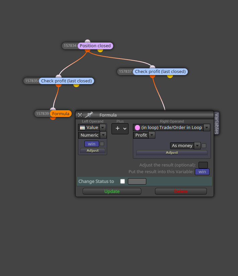Screen dimensions: 238x276
Task: Click the yellow output dot under node 157837
Action: pos(170,76)
